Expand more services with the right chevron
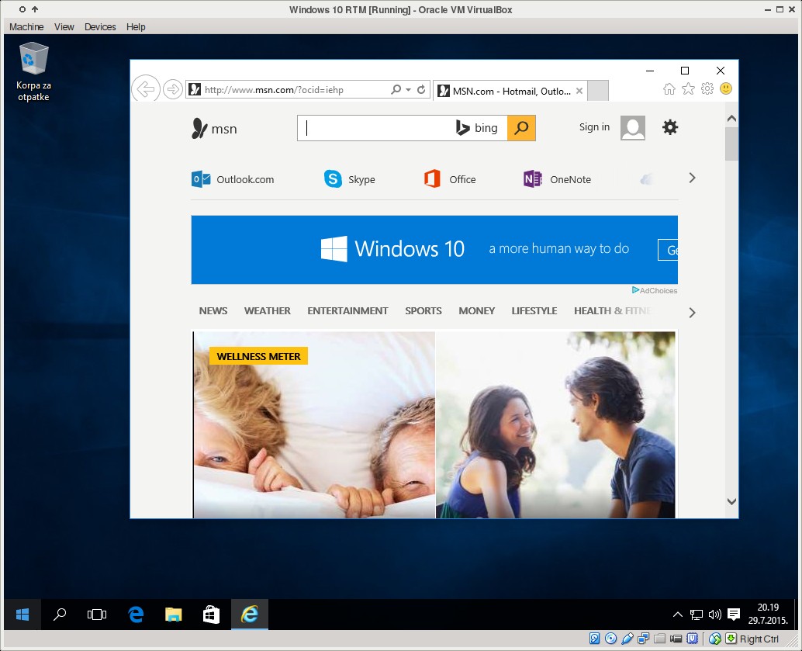The image size is (802, 651). click(692, 178)
